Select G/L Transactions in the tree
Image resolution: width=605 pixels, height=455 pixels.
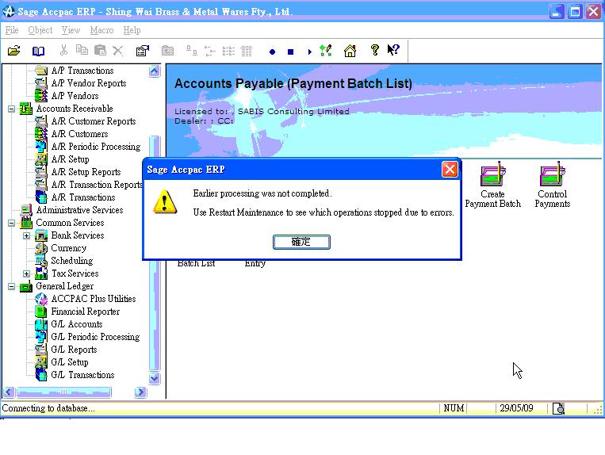pos(82,375)
